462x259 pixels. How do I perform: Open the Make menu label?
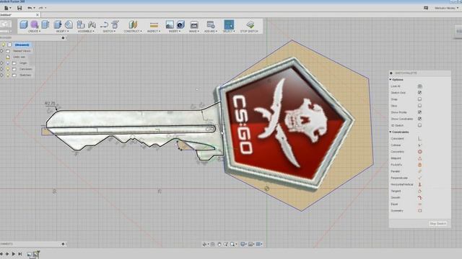pyautogui.click(x=194, y=31)
